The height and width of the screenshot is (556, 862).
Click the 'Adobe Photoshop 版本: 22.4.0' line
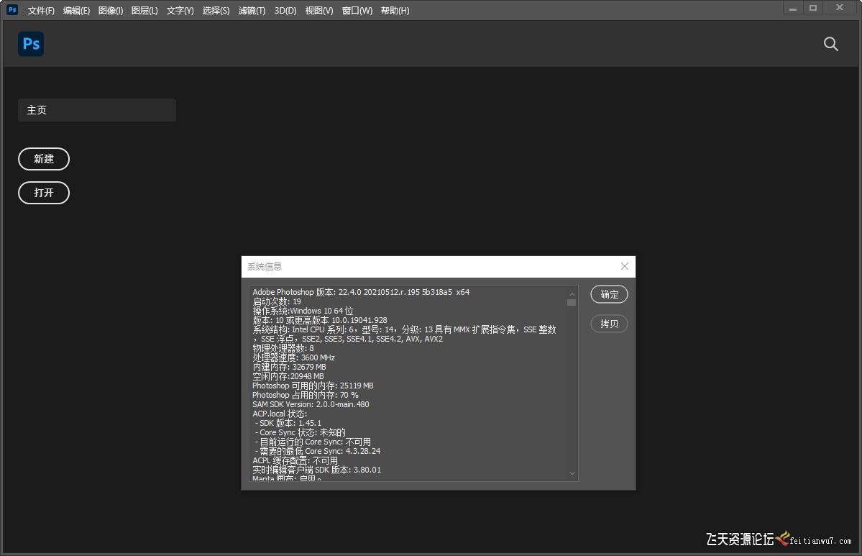361,292
